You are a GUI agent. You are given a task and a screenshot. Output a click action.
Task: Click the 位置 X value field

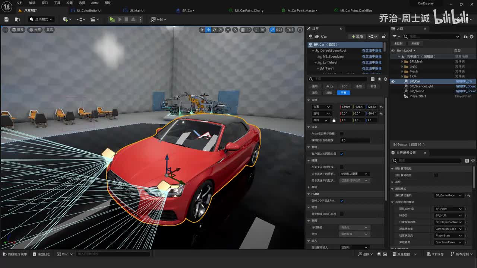coord(346,107)
